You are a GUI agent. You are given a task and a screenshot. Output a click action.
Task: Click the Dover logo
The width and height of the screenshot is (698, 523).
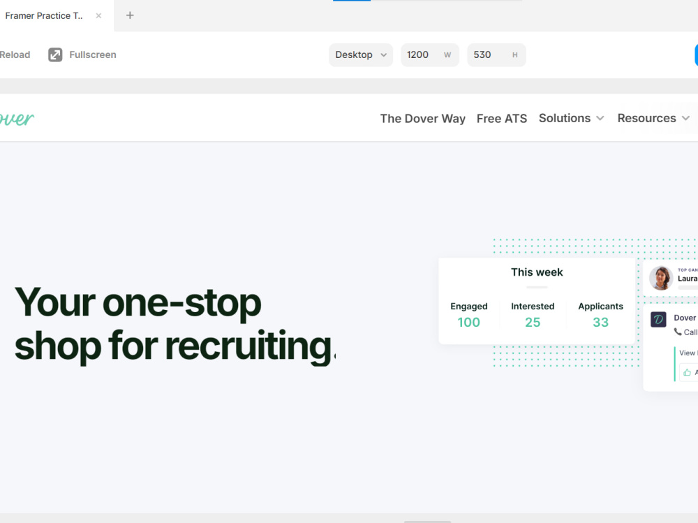17,119
